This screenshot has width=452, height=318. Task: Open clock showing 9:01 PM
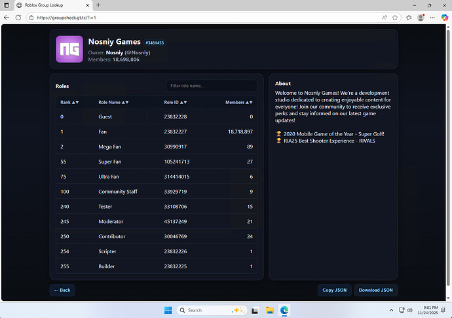[x=428, y=310]
